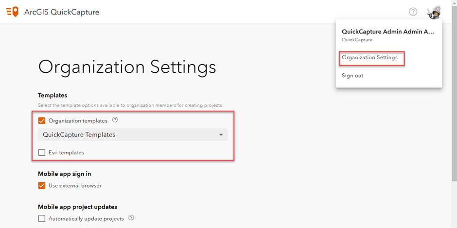The width and height of the screenshot is (457, 228).
Task: Choose Sign out in the user menu
Action: [352, 76]
